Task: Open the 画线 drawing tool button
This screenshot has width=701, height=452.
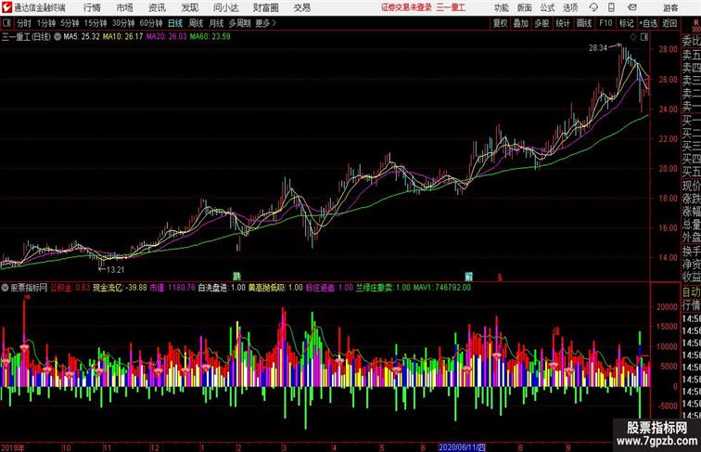Action: [x=584, y=23]
